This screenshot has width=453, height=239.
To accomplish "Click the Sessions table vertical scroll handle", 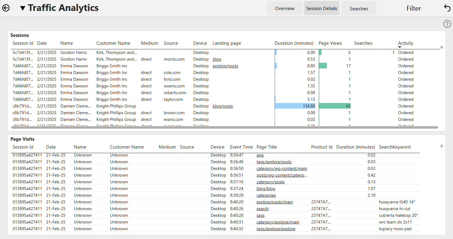I will [441, 47].
